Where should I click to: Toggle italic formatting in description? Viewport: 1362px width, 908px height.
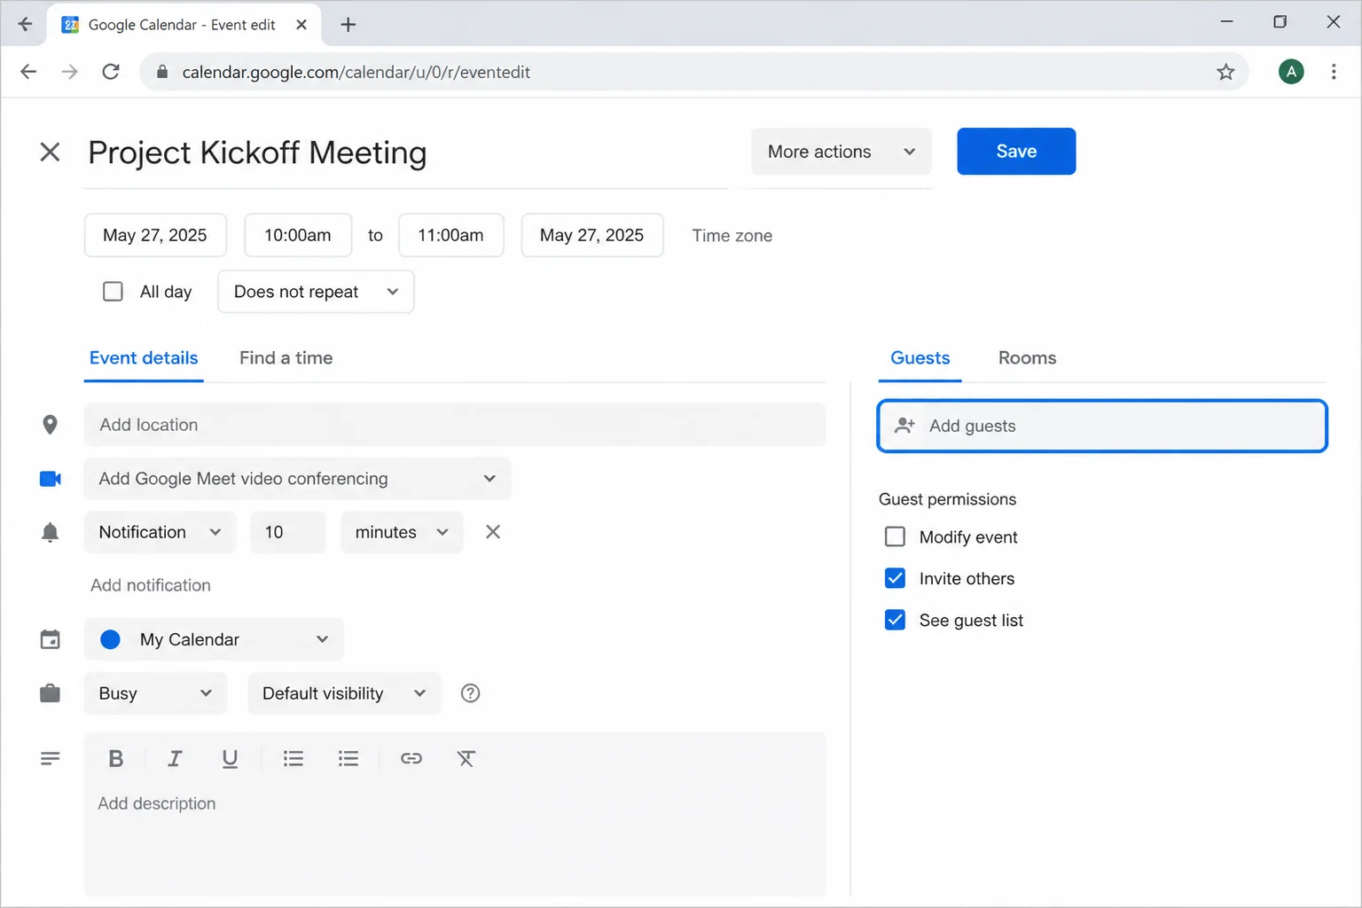click(x=175, y=758)
